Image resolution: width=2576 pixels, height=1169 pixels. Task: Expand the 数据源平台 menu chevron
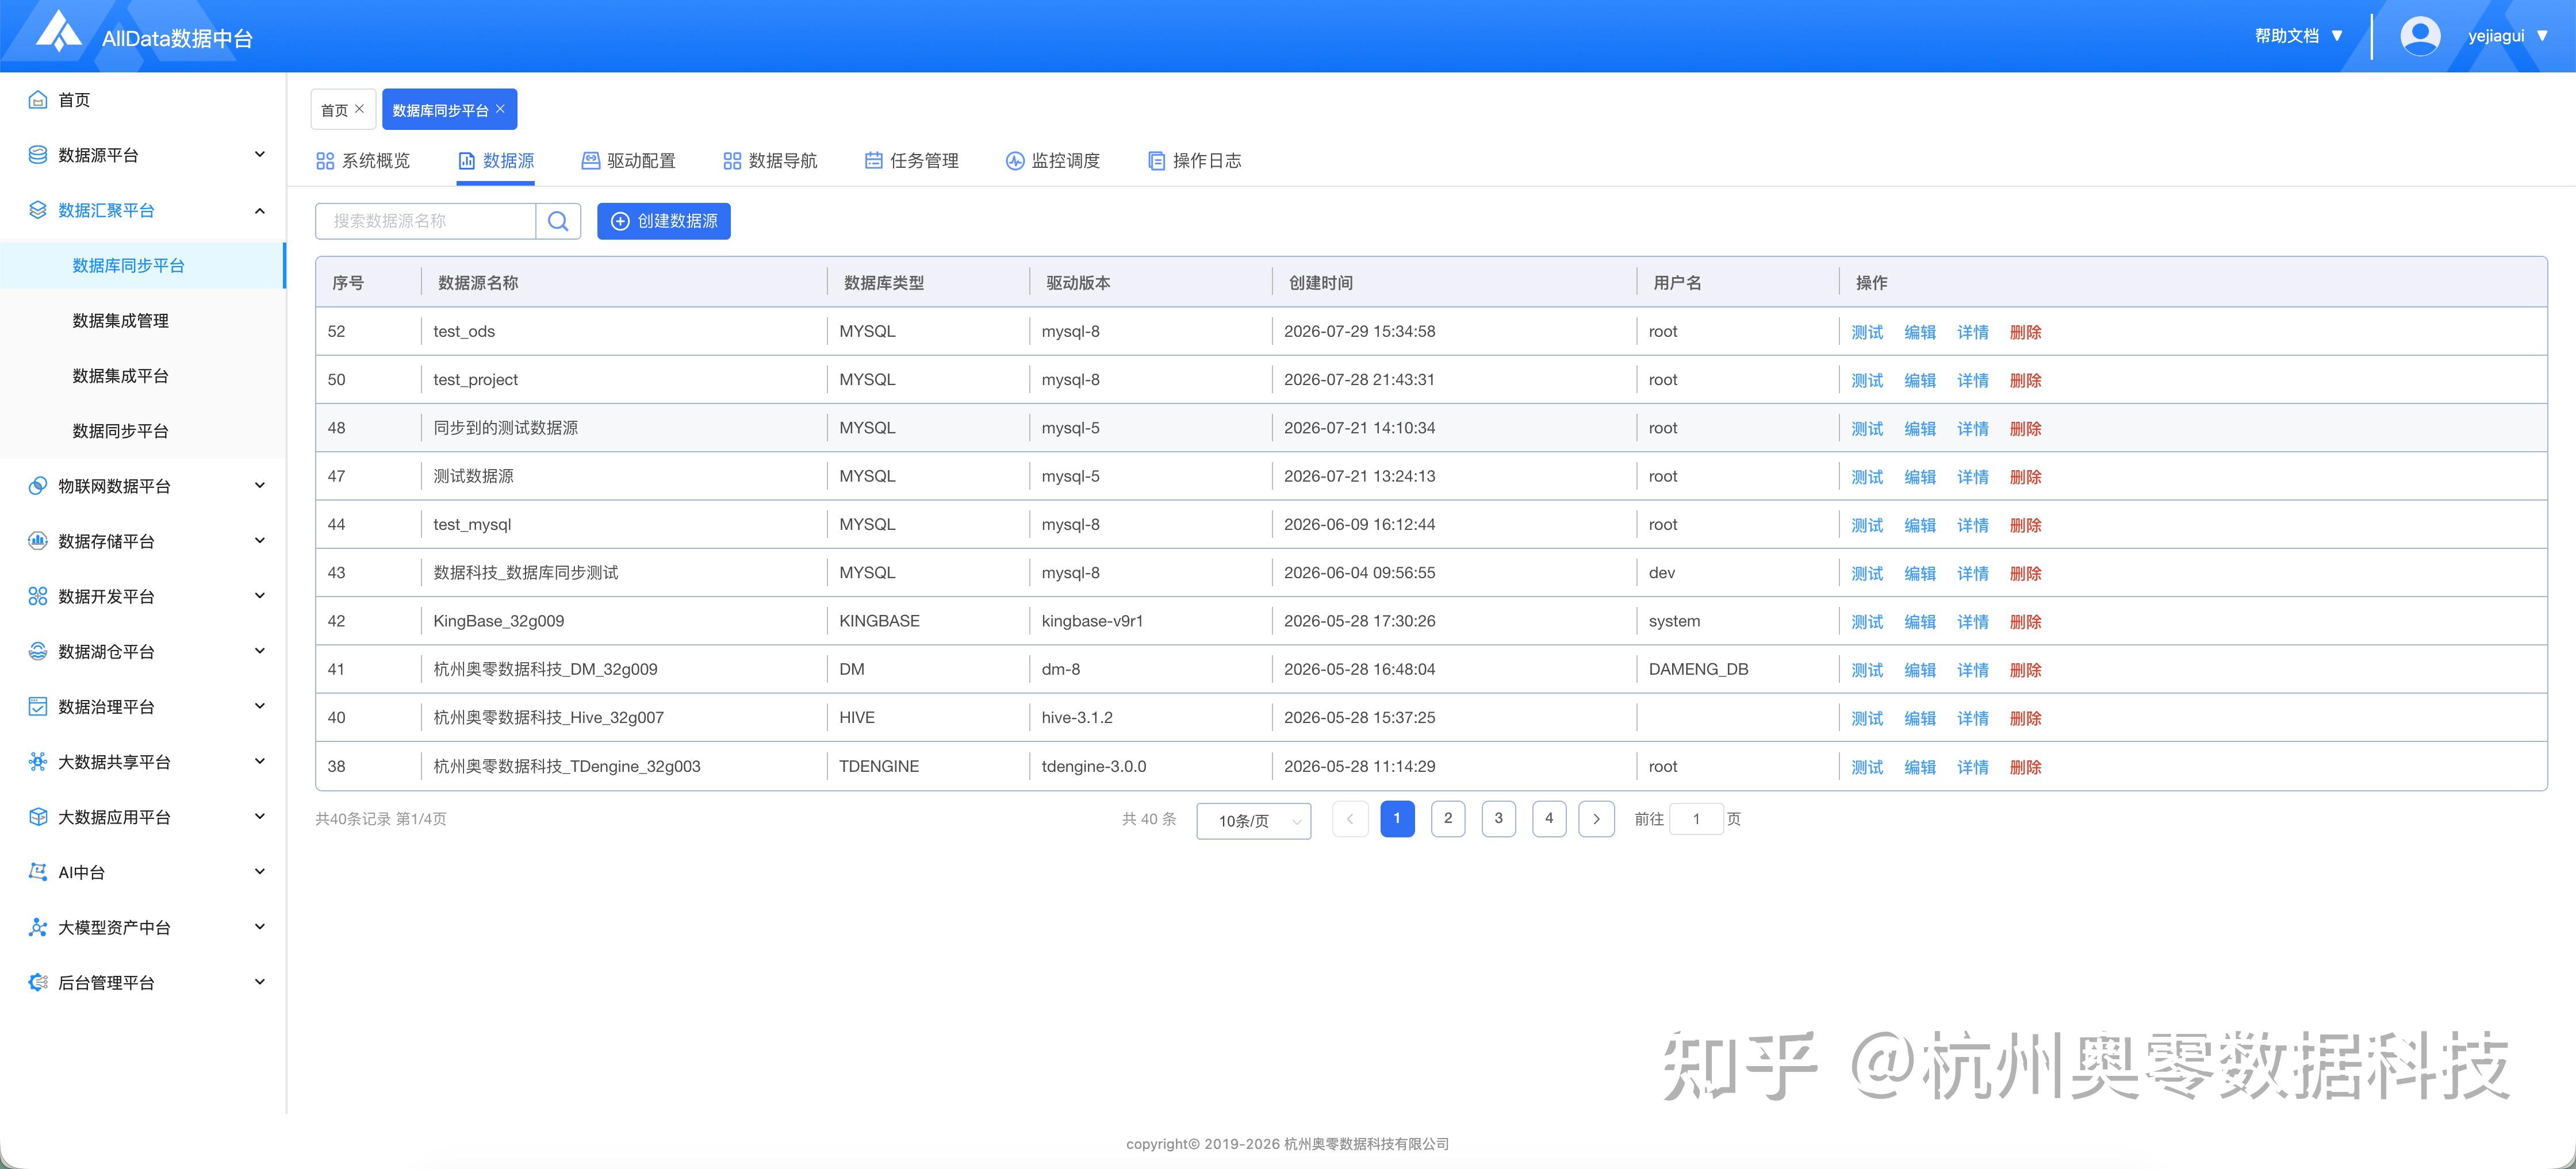(x=260, y=155)
